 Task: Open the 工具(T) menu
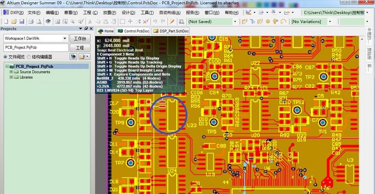(x=147, y=13)
